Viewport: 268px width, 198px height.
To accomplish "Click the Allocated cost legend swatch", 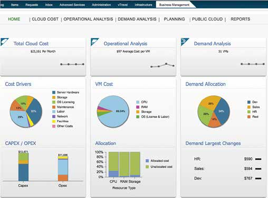I will [147, 161].
